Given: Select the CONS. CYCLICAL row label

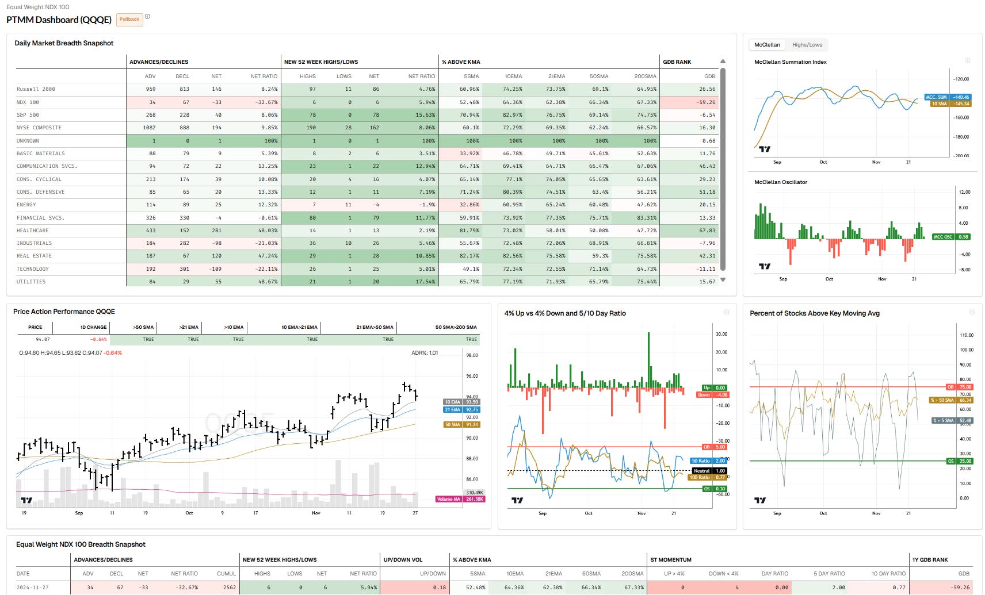Looking at the screenshot, I should tap(39, 179).
